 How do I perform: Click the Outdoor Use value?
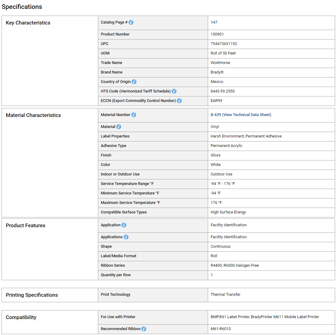pyautogui.click(x=221, y=174)
